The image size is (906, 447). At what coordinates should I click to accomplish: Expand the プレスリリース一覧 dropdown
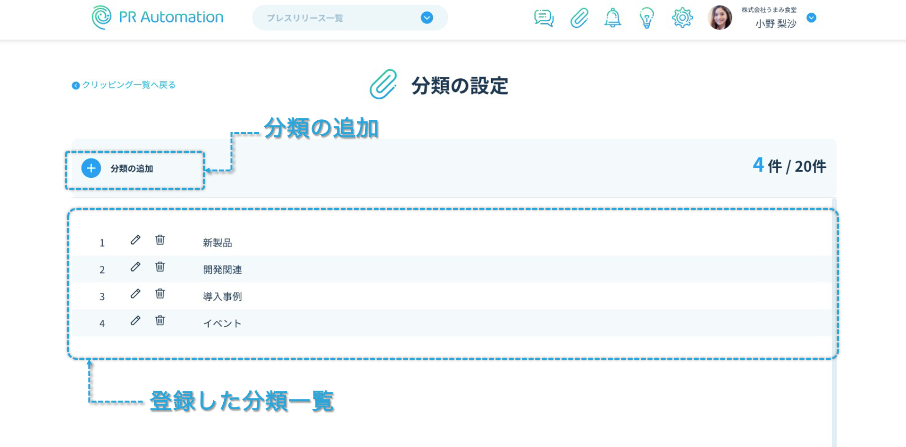pyautogui.click(x=427, y=18)
